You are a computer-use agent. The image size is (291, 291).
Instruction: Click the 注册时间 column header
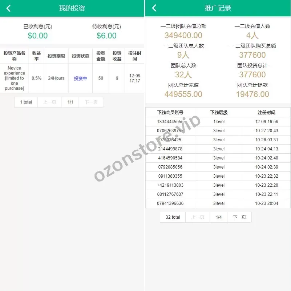click(x=266, y=113)
